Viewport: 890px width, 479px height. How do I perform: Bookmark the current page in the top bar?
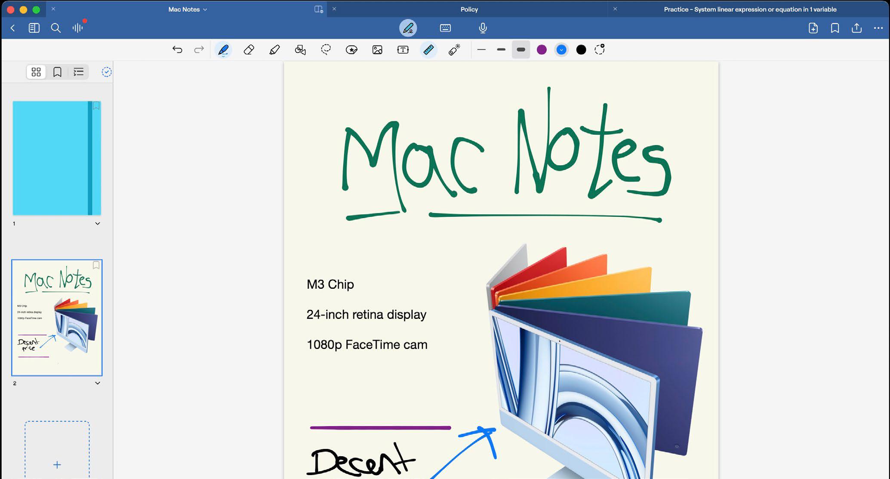(835, 28)
